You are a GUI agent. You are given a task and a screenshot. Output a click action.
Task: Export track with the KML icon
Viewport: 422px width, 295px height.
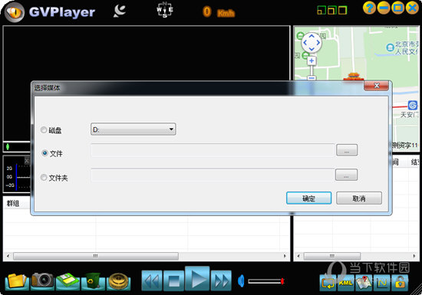[345, 283]
